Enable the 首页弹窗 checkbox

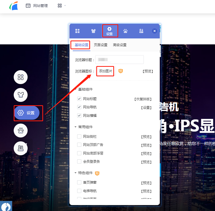pyautogui.click(x=79, y=182)
